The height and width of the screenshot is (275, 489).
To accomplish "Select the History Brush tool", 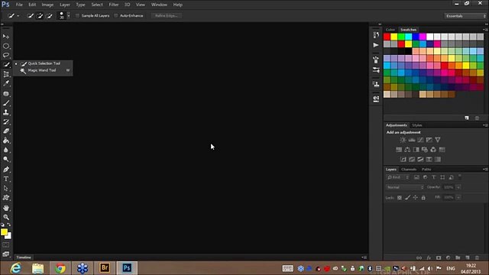I will 6,122.
